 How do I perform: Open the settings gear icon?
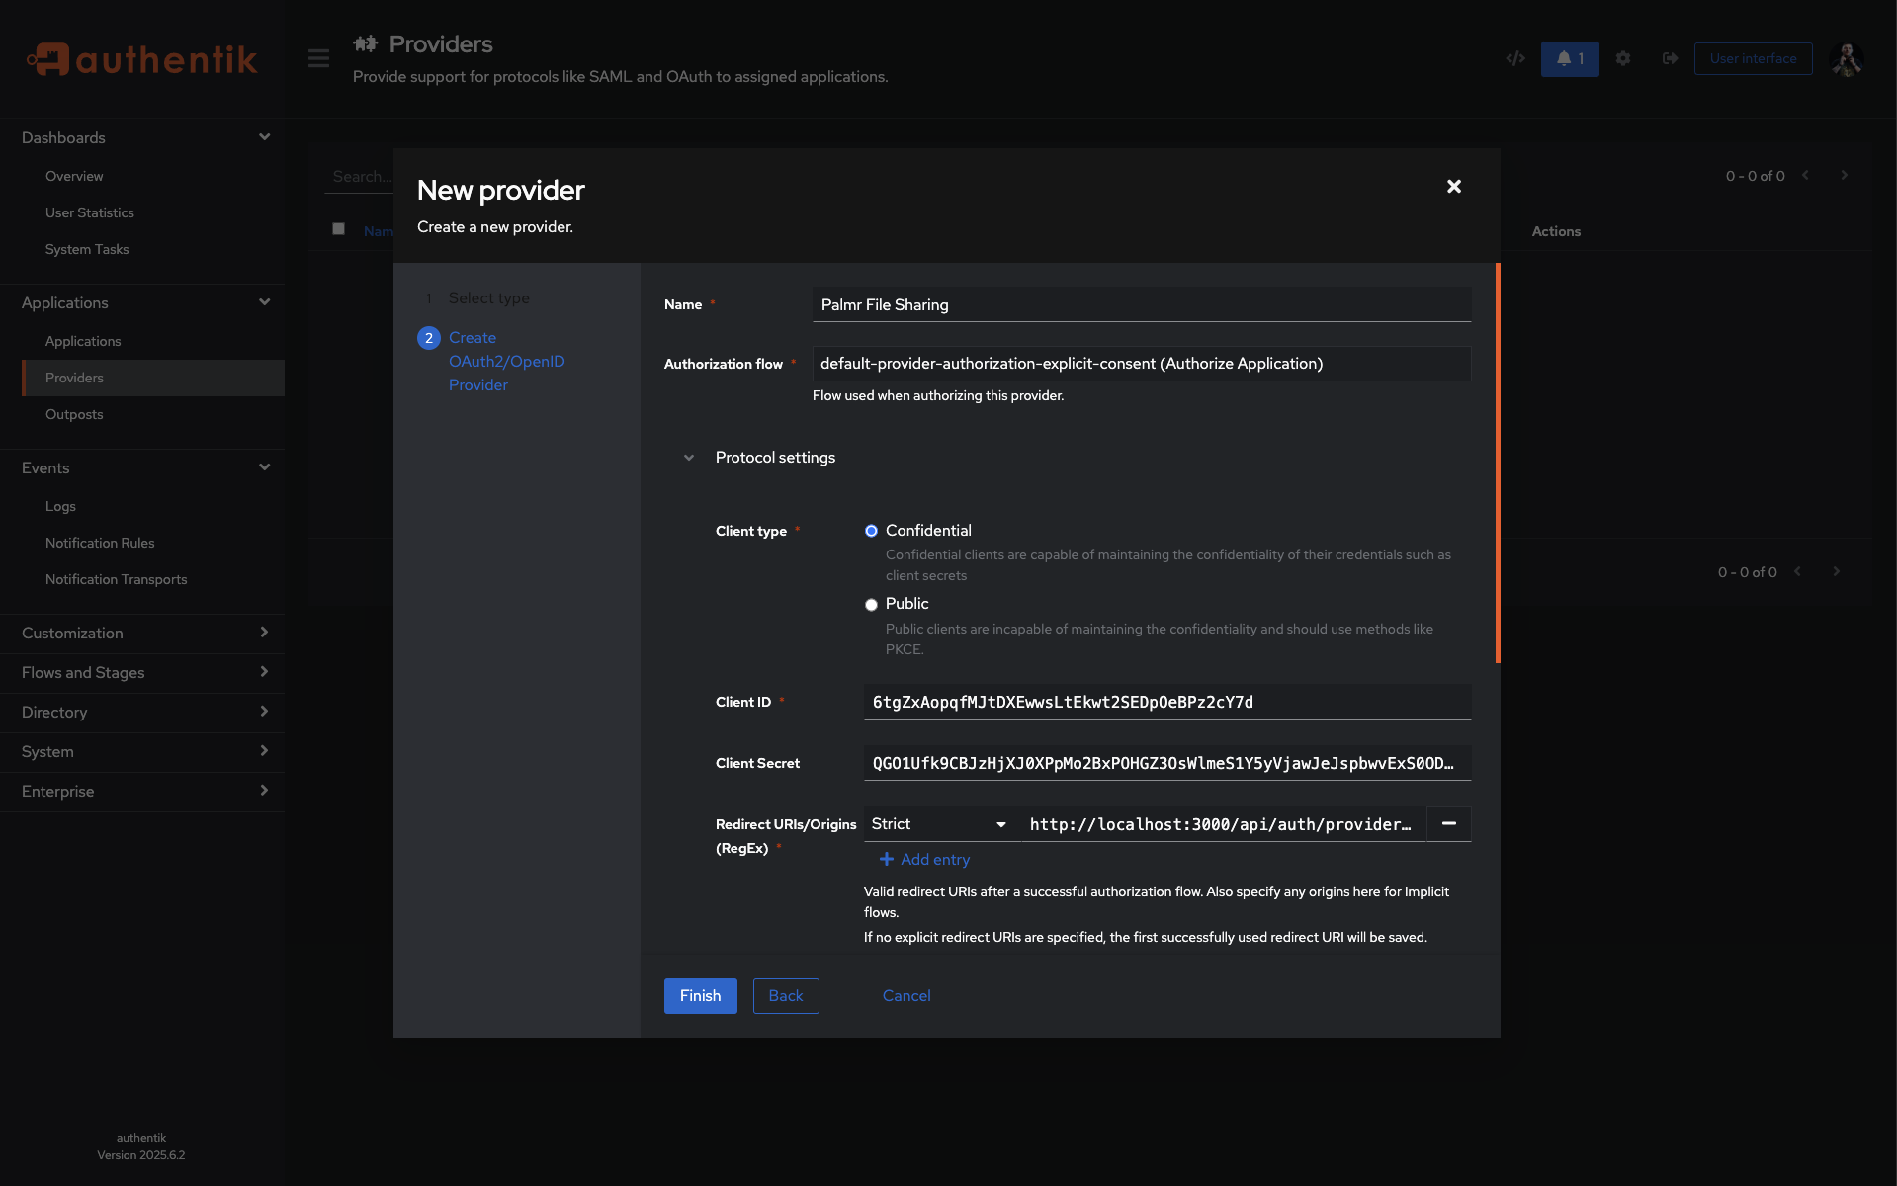pos(1623,58)
